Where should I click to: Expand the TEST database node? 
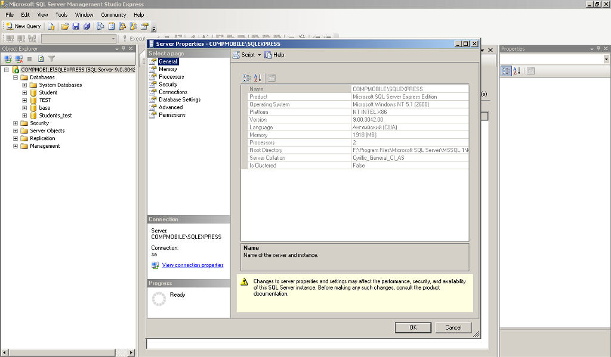click(x=24, y=101)
